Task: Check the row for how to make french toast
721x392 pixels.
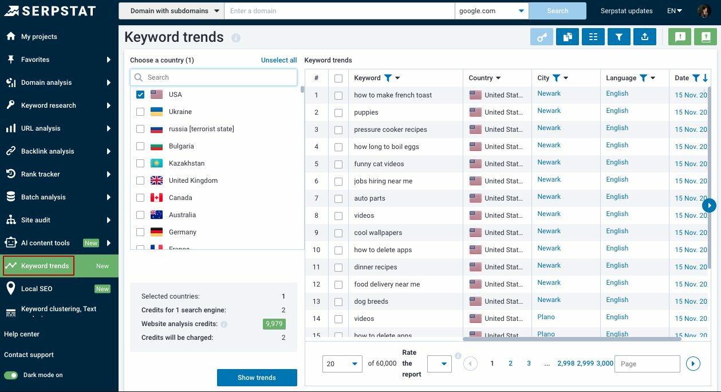Action: click(338, 95)
